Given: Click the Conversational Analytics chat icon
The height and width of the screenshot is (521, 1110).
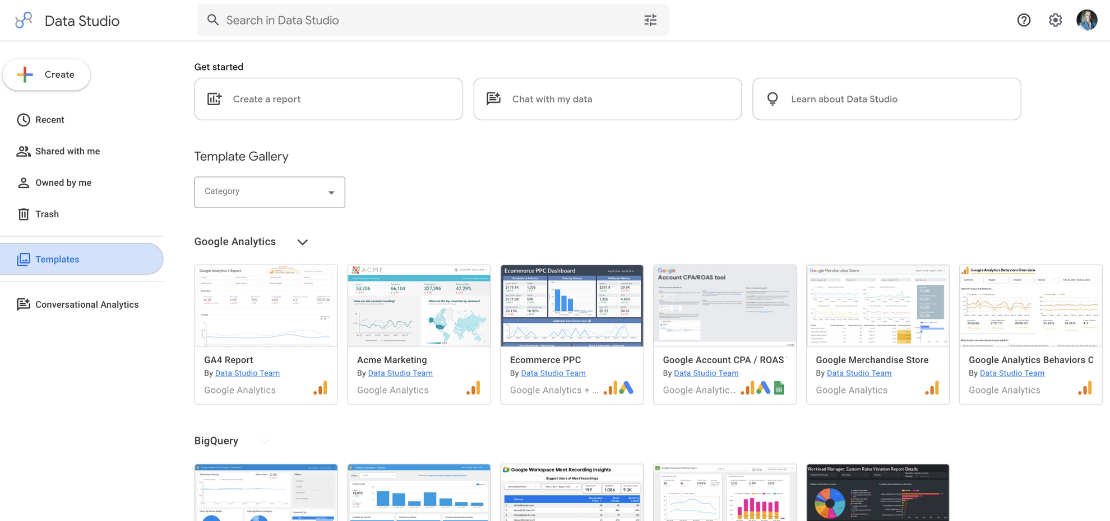Looking at the screenshot, I should 24,304.
